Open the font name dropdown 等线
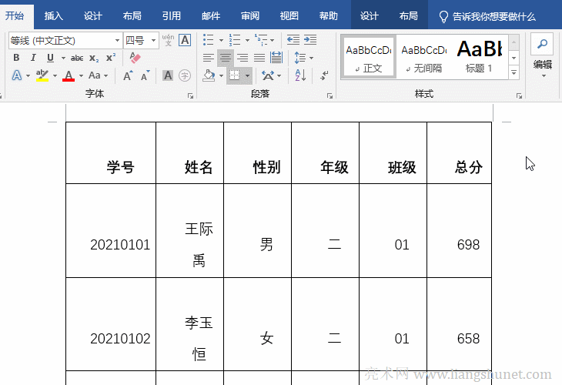Image resolution: width=562 pixels, height=385 pixels. point(65,41)
